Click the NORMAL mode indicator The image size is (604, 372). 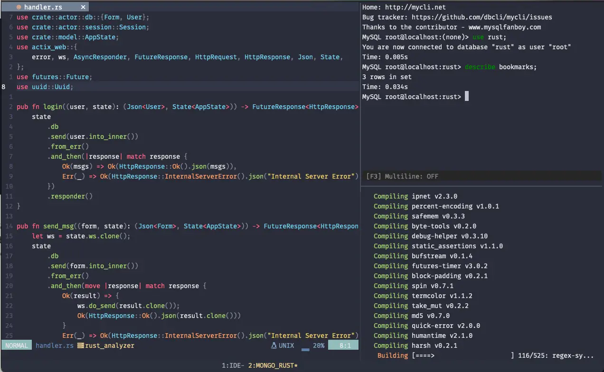tap(17, 345)
